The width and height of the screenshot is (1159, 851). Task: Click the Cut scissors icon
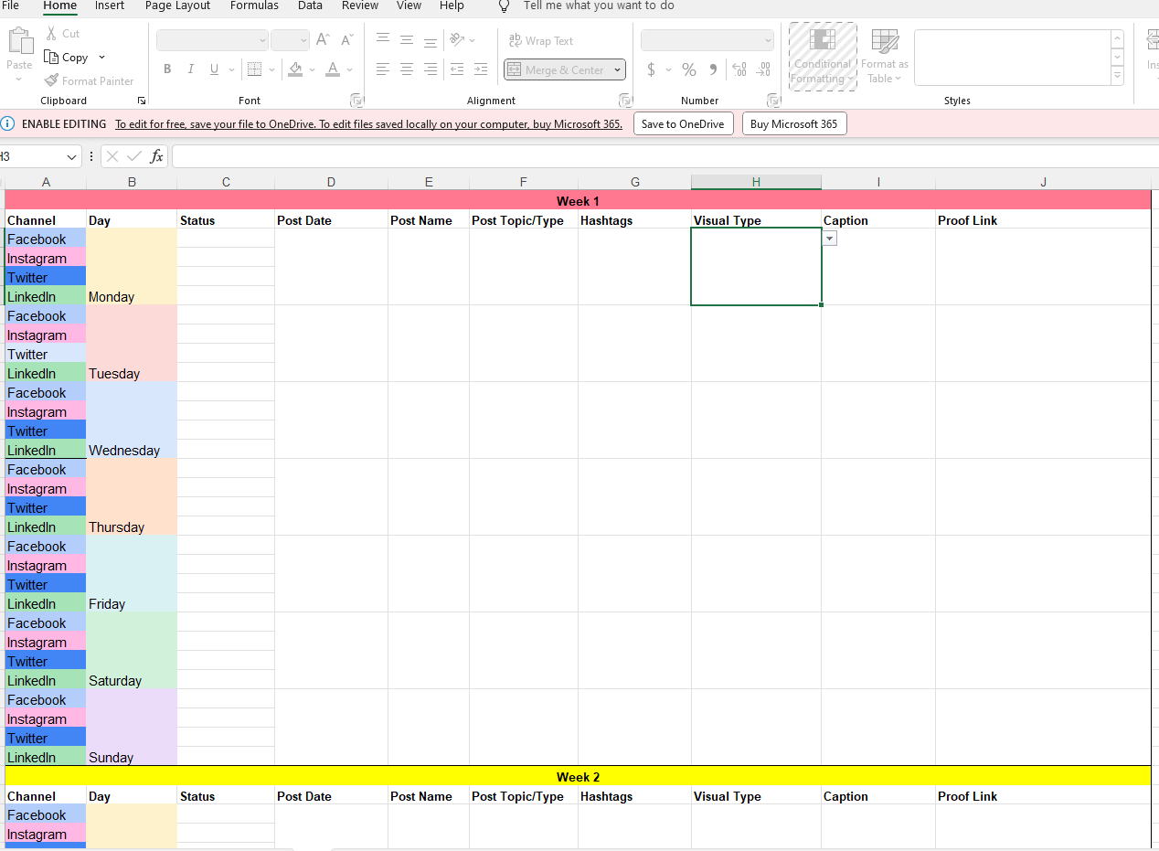[x=51, y=34]
